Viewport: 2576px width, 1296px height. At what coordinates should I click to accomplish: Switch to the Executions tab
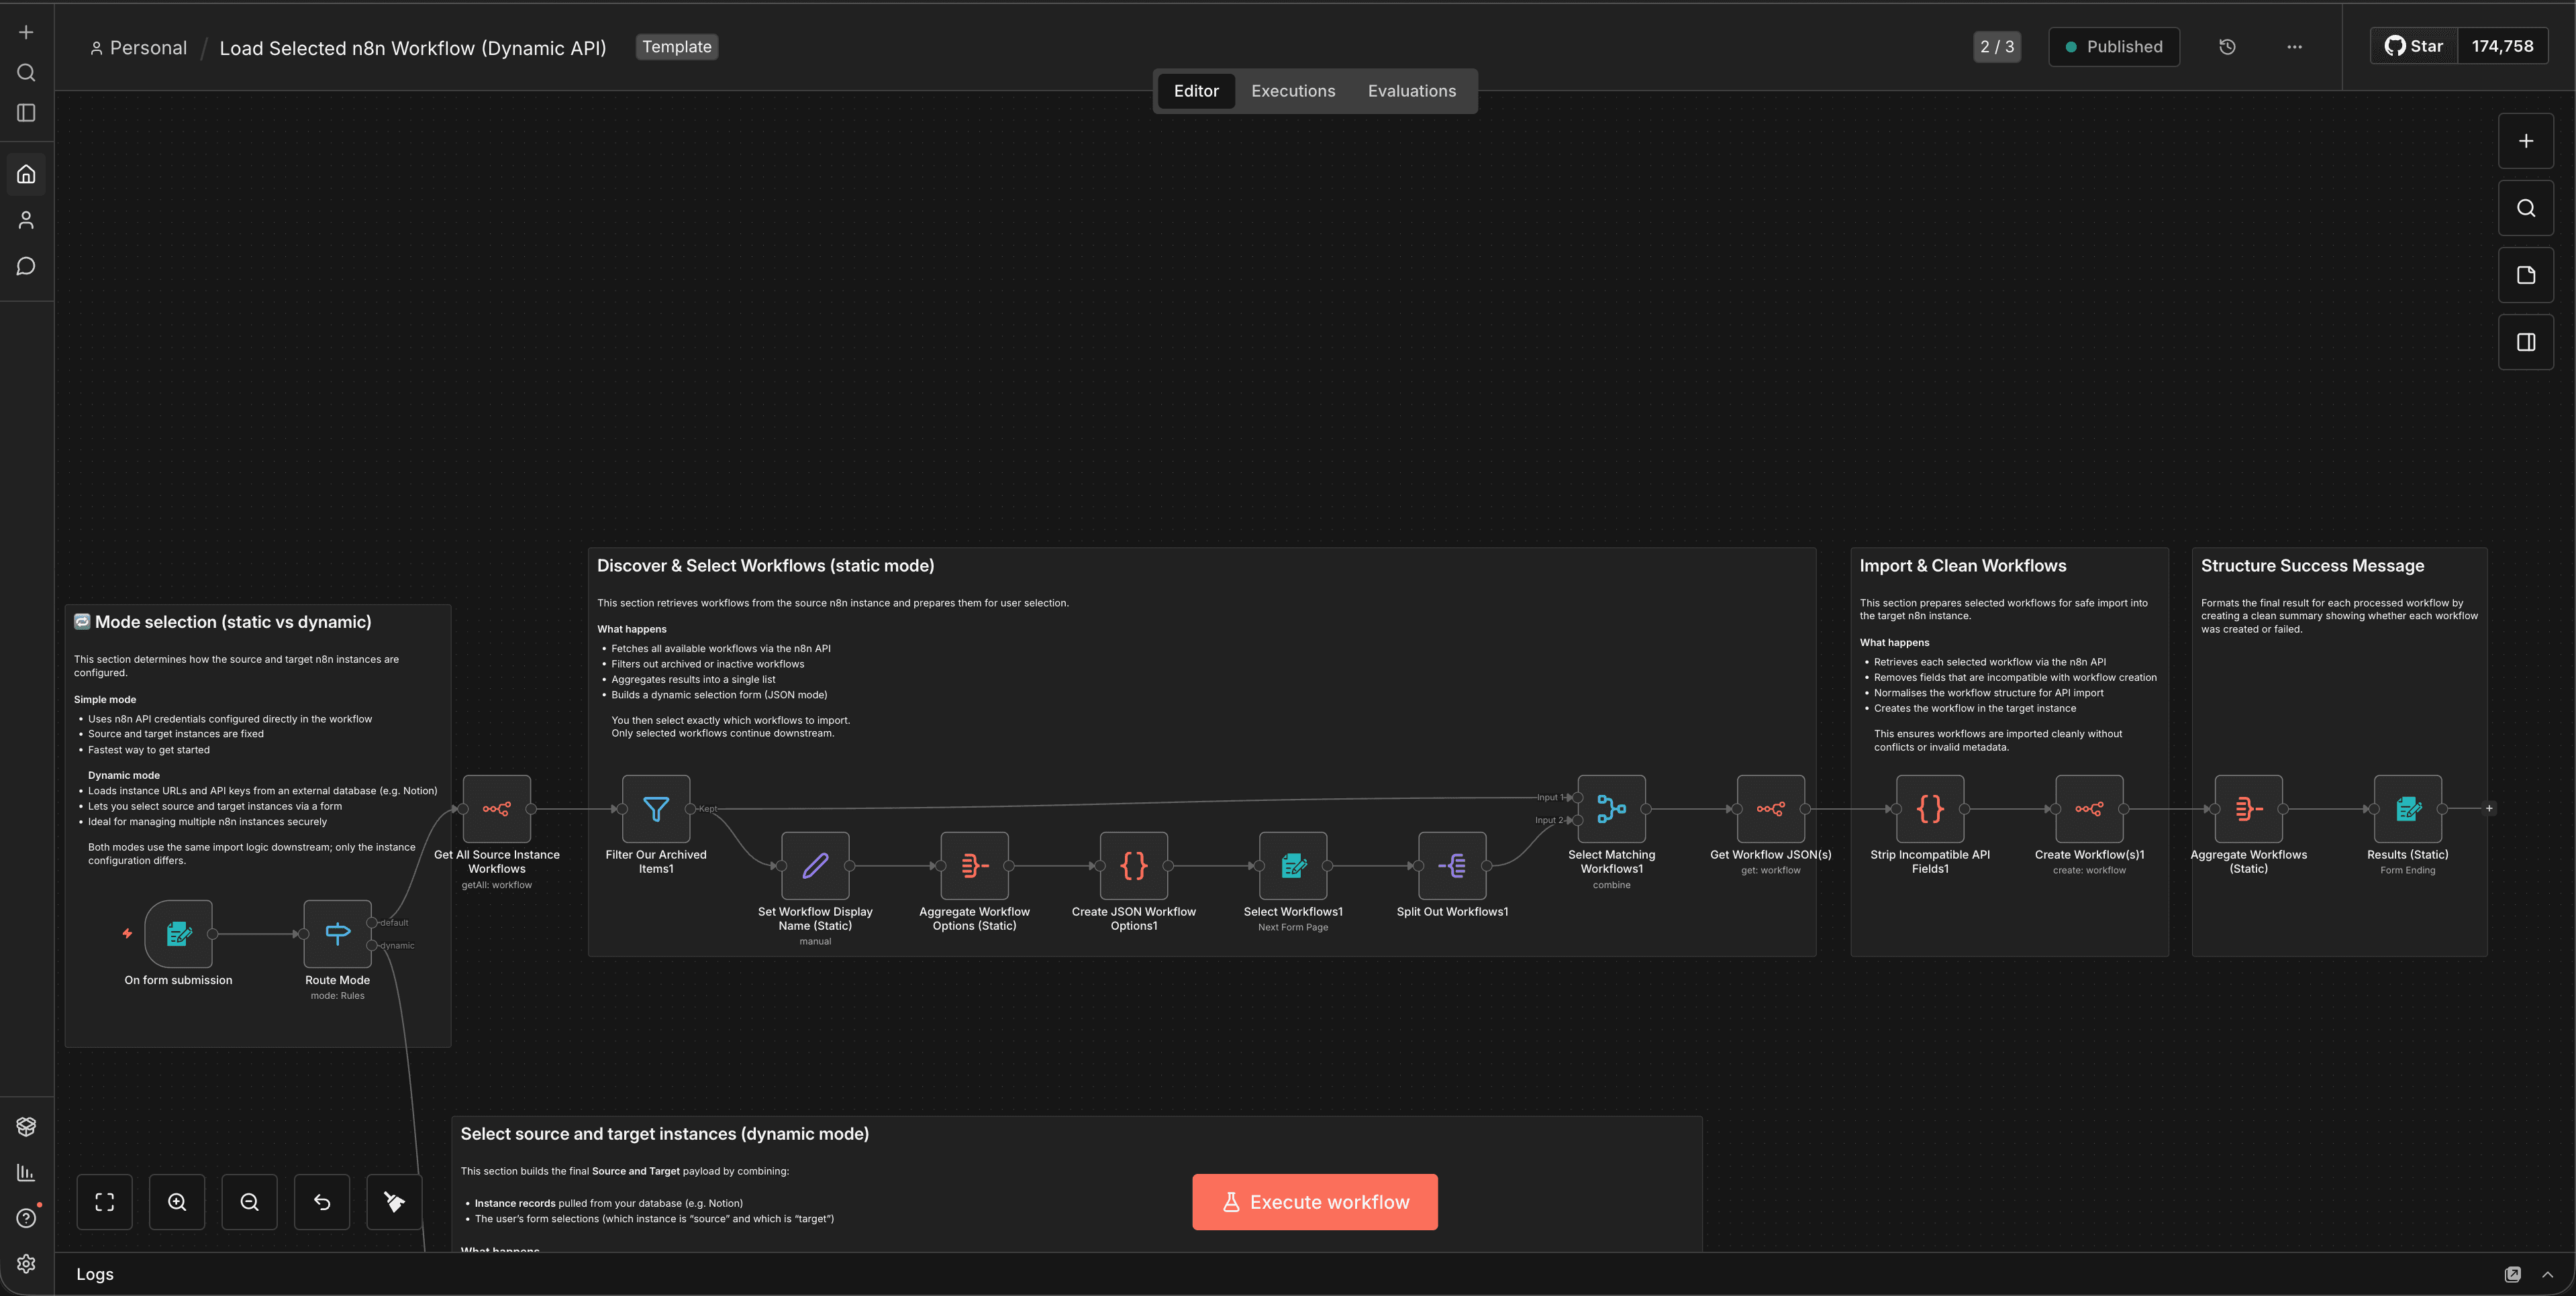click(x=1292, y=91)
